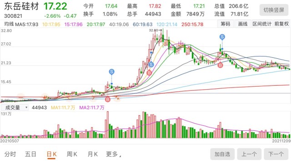The image size is (291, 164).
Task: Click the blue S marker midway up the steepest rally
Action: point(151,65)
